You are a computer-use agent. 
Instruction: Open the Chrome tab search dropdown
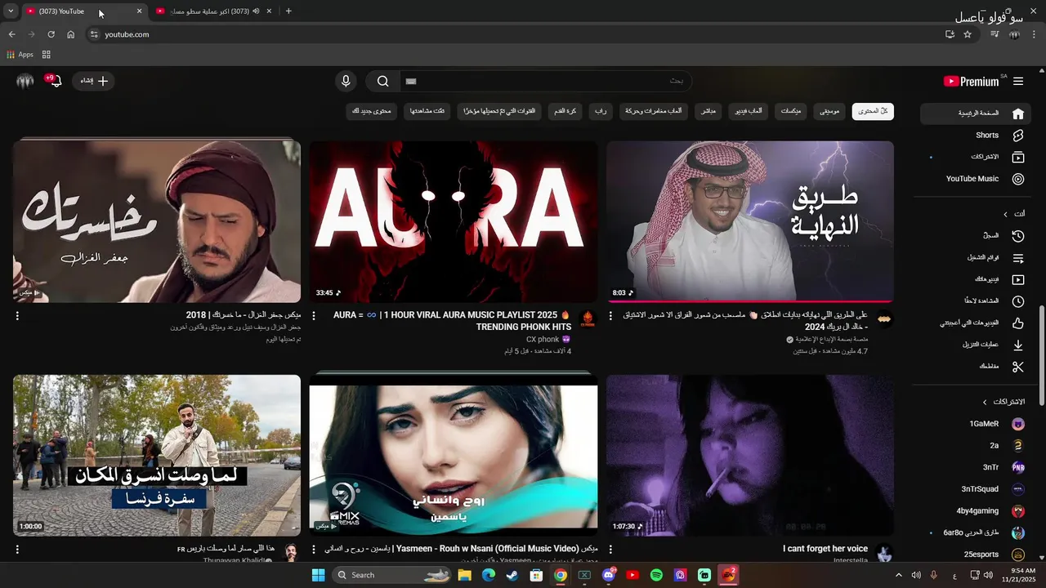[x=11, y=11]
